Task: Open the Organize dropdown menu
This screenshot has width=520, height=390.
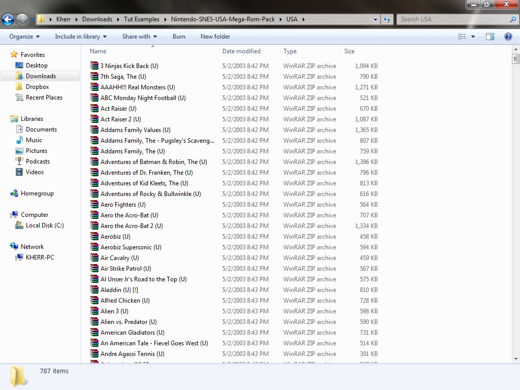Action: (x=24, y=37)
